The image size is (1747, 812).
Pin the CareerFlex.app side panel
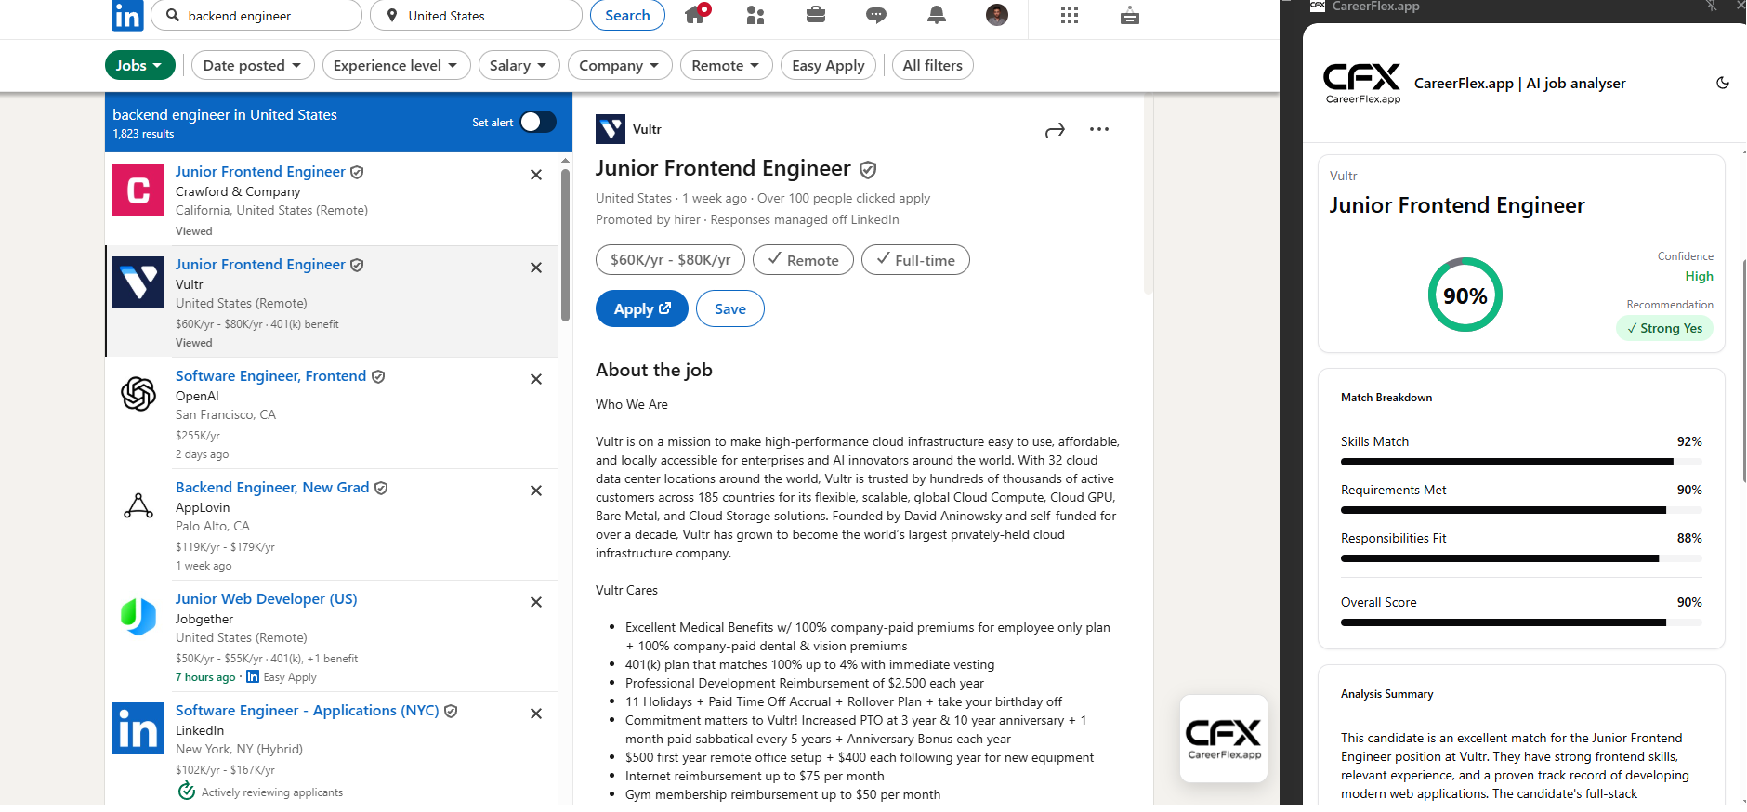[x=1712, y=6]
